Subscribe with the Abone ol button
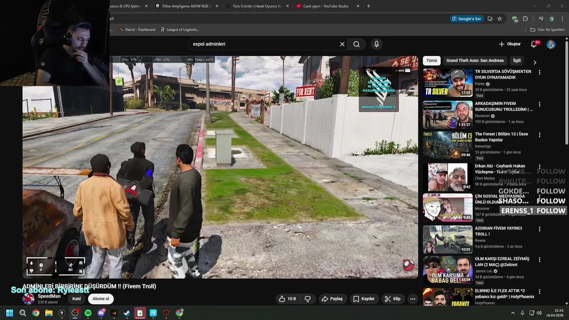The width and height of the screenshot is (569, 320). [x=101, y=299]
